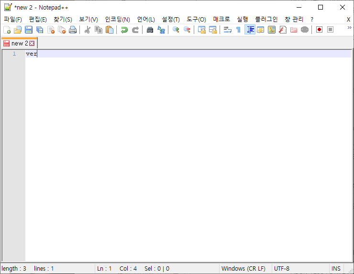The width and height of the screenshot is (354, 274).
Task: Toggle indent guide icon
Action: pos(250,30)
